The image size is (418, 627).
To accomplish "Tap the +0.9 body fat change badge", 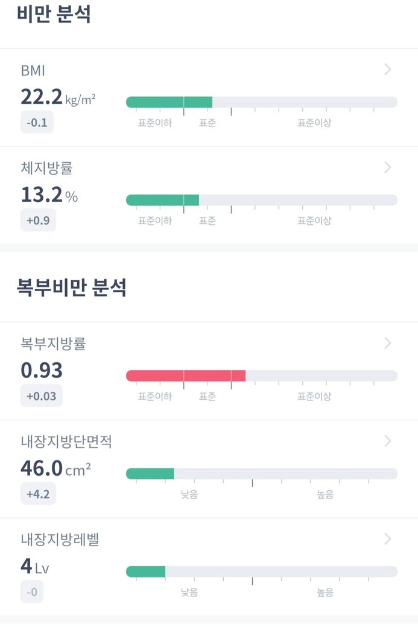I will coord(38,220).
